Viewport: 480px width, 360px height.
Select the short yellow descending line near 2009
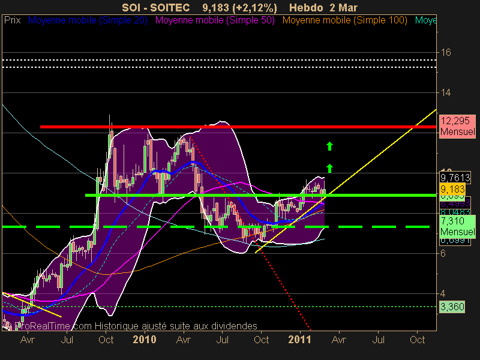pos(32,305)
